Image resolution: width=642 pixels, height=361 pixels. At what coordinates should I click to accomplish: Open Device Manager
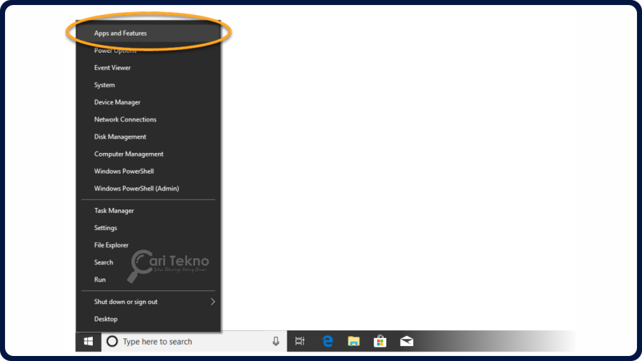click(118, 102)
